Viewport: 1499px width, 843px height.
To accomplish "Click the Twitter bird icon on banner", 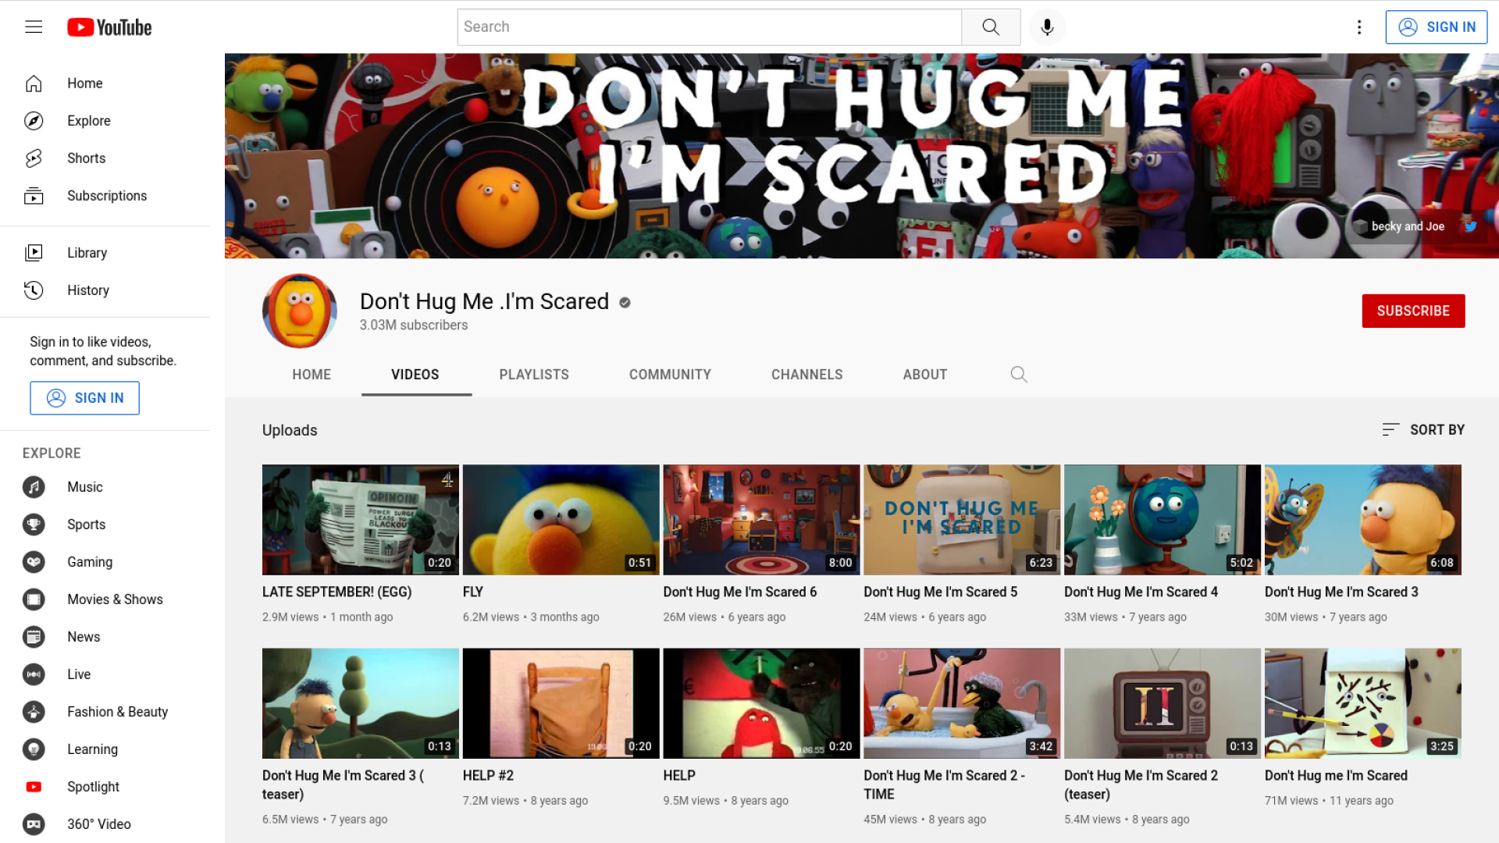I will (x=1470, y=226).
